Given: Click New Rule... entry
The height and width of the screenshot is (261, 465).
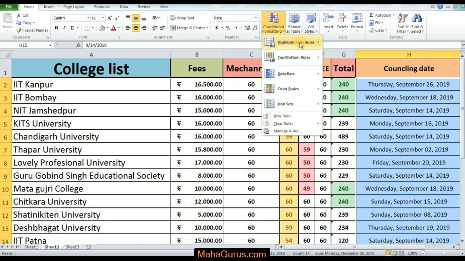Looking at the screenshot, I should pos(283,116).
